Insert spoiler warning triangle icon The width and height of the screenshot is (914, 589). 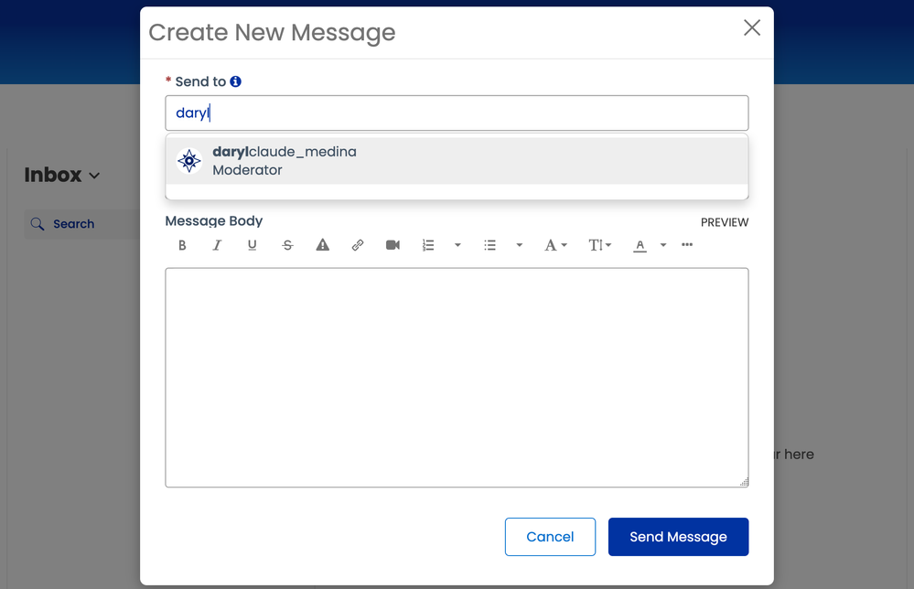coord(322,245)
